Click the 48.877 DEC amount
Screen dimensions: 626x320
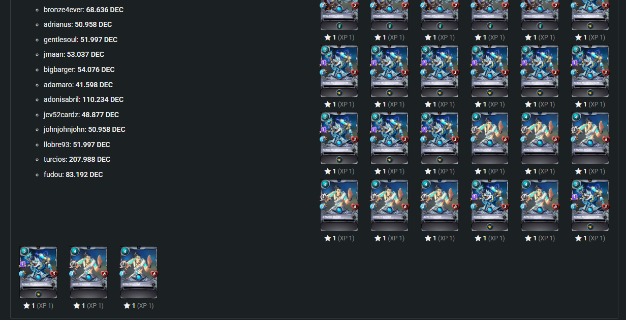pos(100,115)
